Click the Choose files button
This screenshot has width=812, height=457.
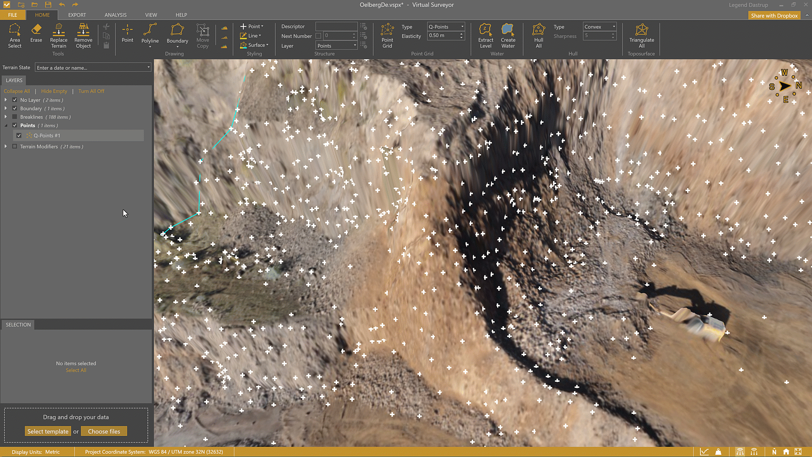coord(104,431)
